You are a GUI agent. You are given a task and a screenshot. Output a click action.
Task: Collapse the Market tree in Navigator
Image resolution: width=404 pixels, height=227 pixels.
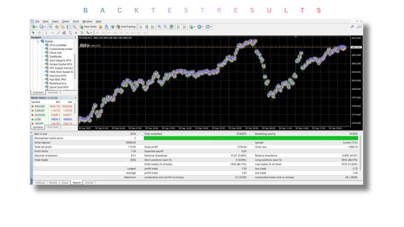tap(37, 41)
